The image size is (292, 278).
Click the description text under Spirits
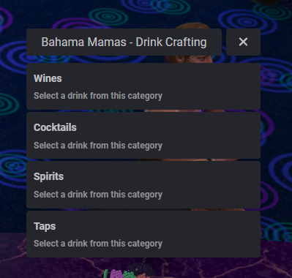(98, 195)
